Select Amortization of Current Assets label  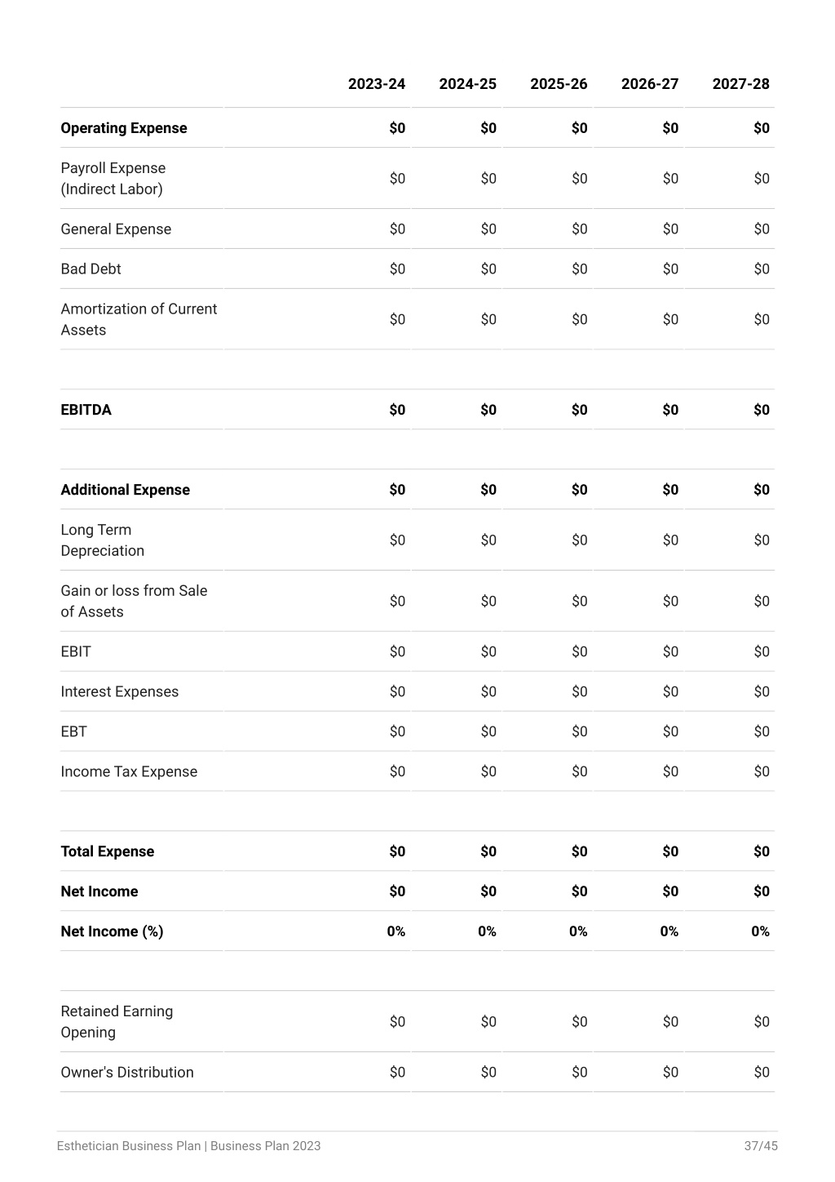pos(139,320)
